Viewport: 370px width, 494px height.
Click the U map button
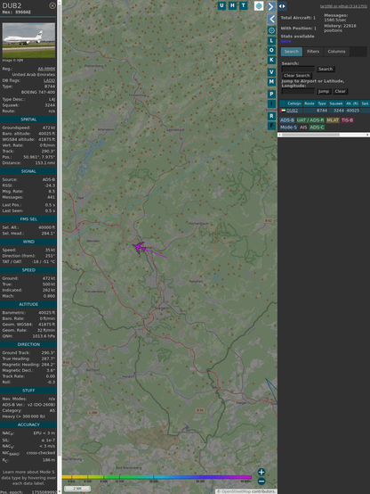click(x=221, y=5)
